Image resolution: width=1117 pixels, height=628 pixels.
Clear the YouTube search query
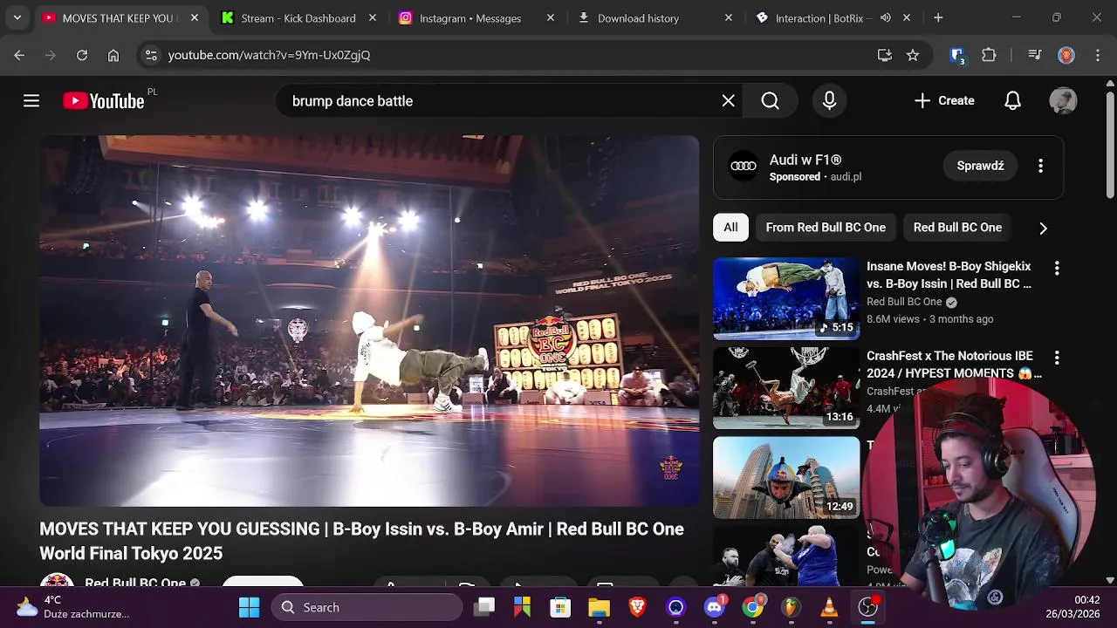point(729,101)
